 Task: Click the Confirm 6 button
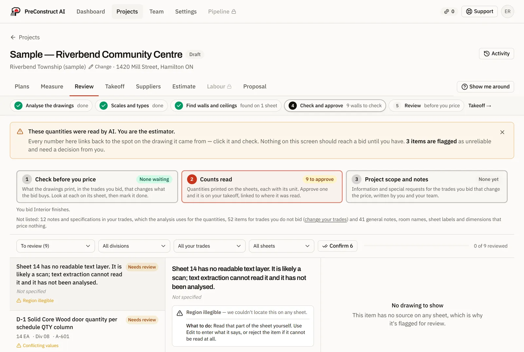pyautogui.click(x=338, y=246)
